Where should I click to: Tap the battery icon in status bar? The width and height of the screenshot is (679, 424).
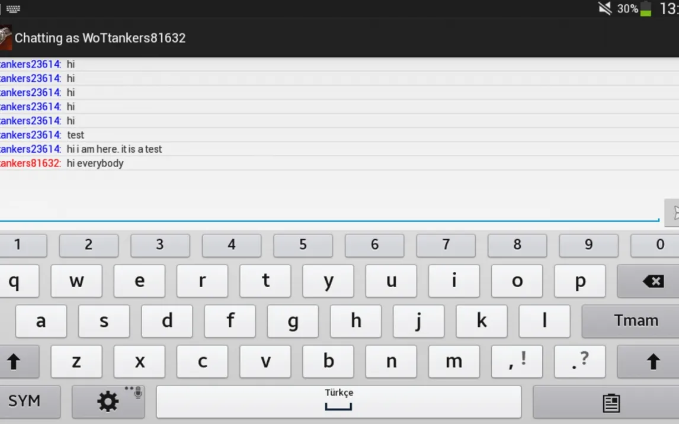click(x=646, y=8)
